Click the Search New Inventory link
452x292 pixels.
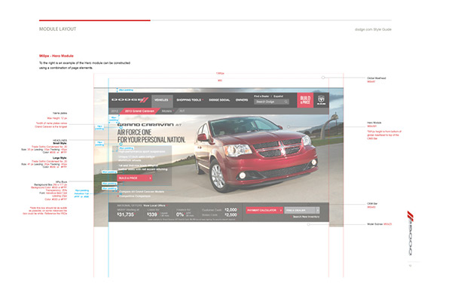[306, 217]
